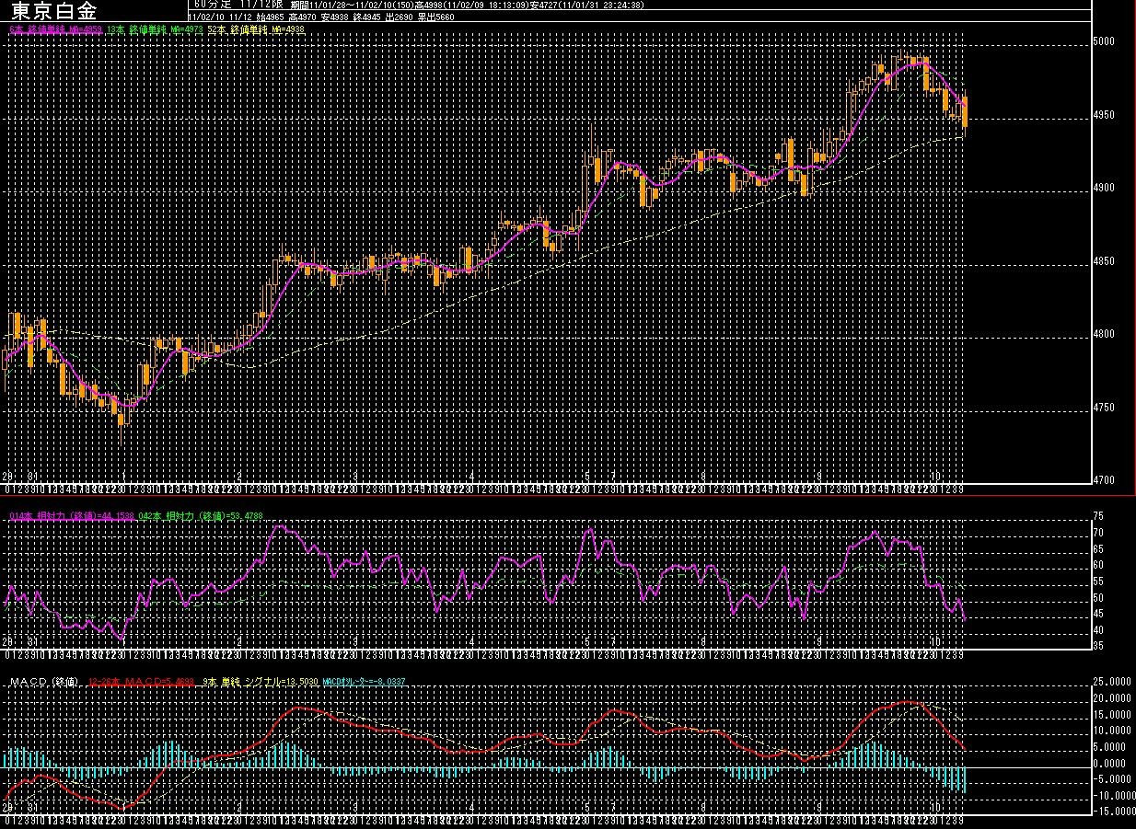Image resolution: width=1136 pixels, height=829 pixels.
Task: Click the 安4938 daily low value
Action: 335,17
